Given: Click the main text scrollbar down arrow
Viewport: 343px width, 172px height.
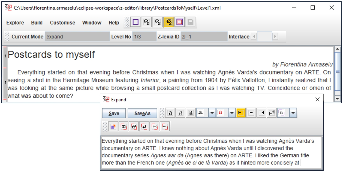Looking at the screenshot, I should 337,99.
